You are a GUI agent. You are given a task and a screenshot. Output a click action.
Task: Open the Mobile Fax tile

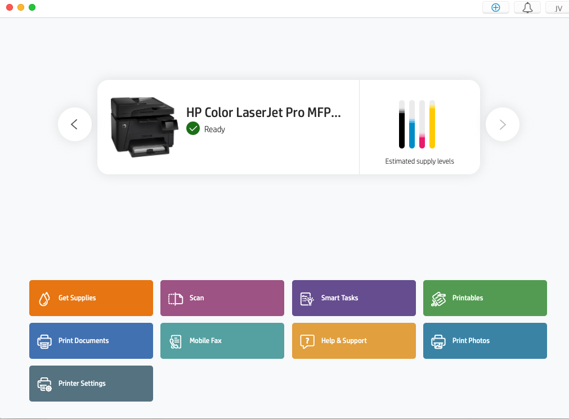(222, 341)
